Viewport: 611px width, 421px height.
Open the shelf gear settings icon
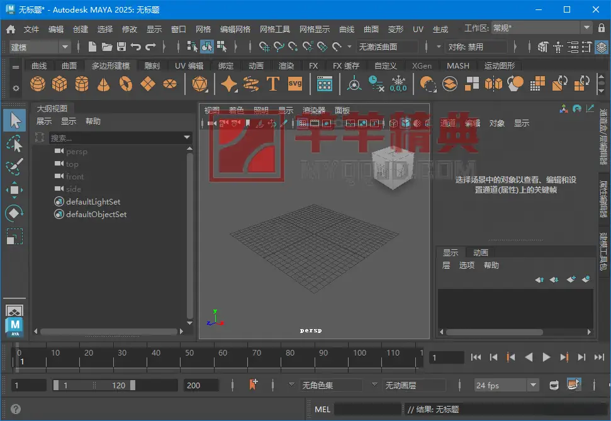[16, 88]
